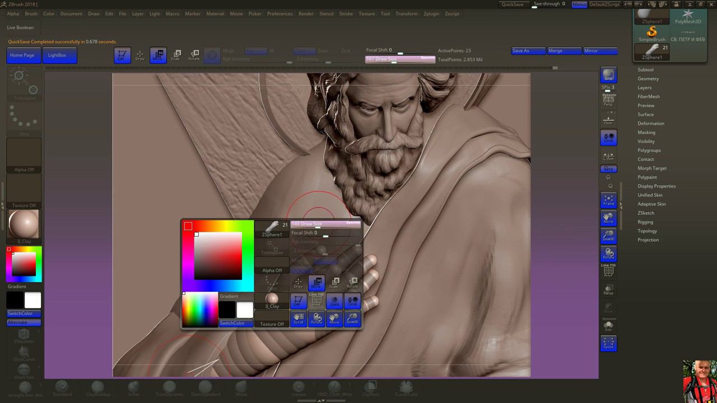Open the Zplugin menu
This screenshot has height=403, width=717.
click(431, 13)
